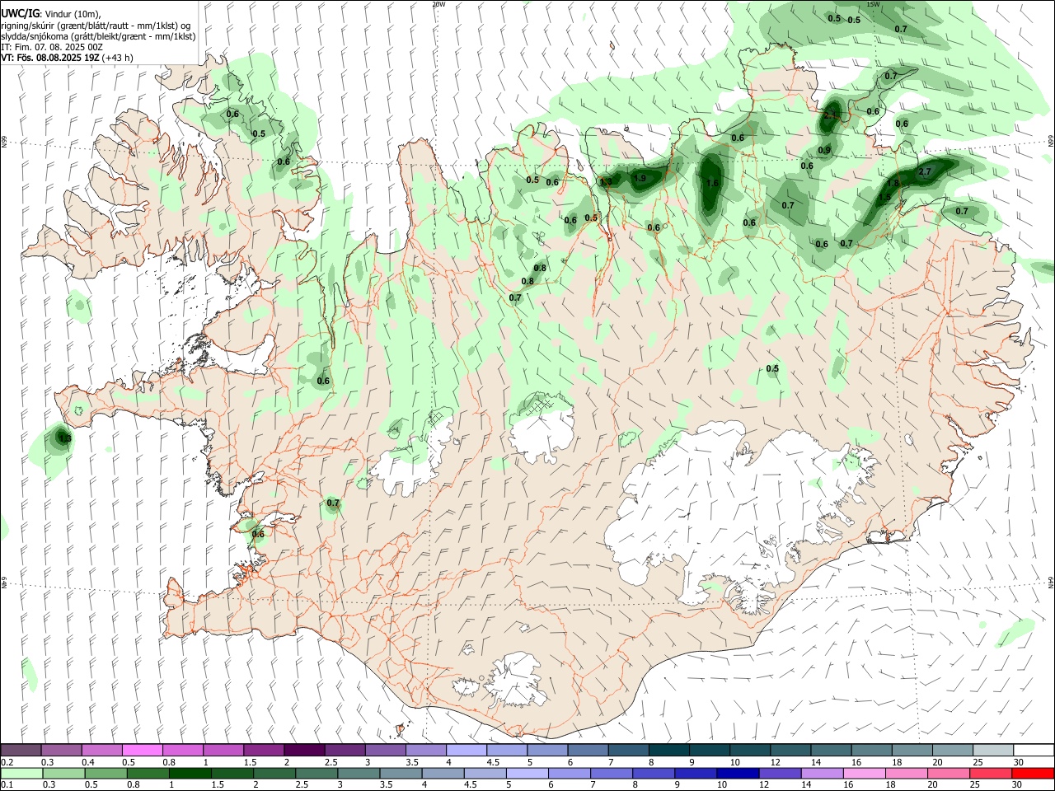Click the '64N' latitude label on the right edge
The height and width of the screenshot is (791, 1055).
coord(1051,582)
